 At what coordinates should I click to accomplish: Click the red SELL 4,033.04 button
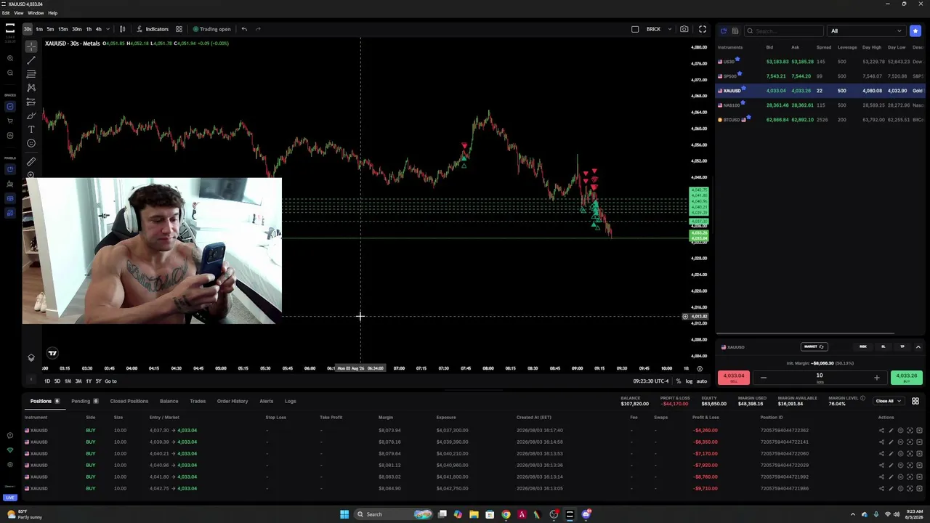pyautogui.click(x=734, y=378)
